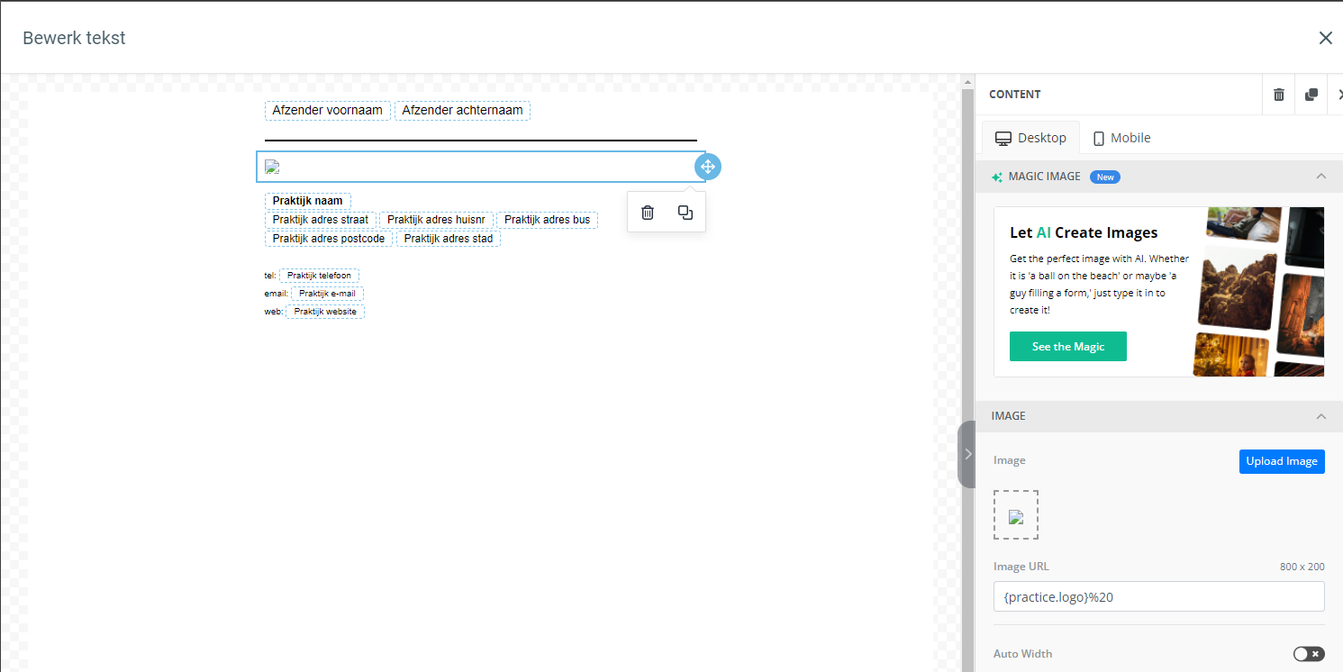This screenshot has height=672, width=1343.
Task: Click the dashed image preview thumbnail
Action: pyautogui.click(x=1016, y=515)
